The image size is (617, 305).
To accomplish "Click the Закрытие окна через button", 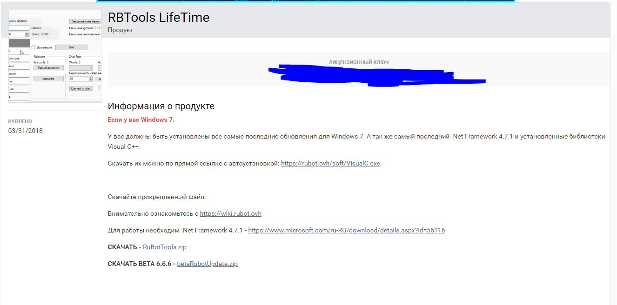I will pos(85,21).
